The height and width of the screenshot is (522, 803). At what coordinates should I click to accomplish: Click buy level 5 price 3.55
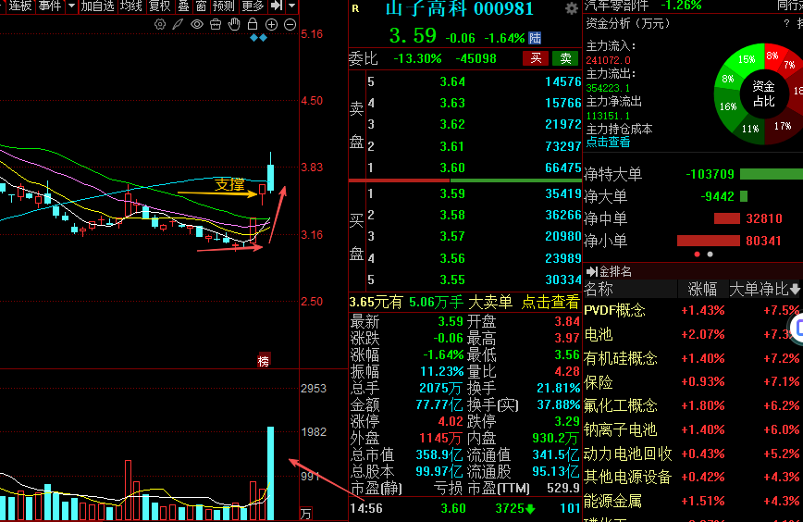[452, 280]
